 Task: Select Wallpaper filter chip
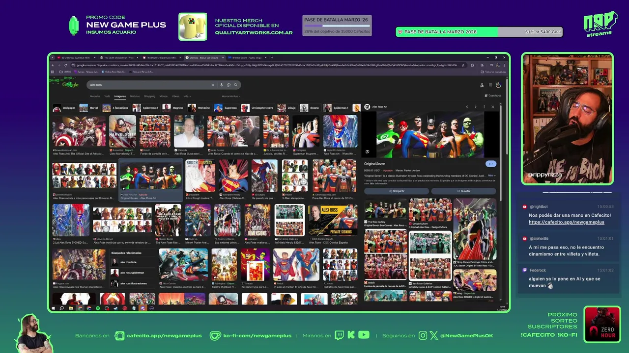[64, 108]
